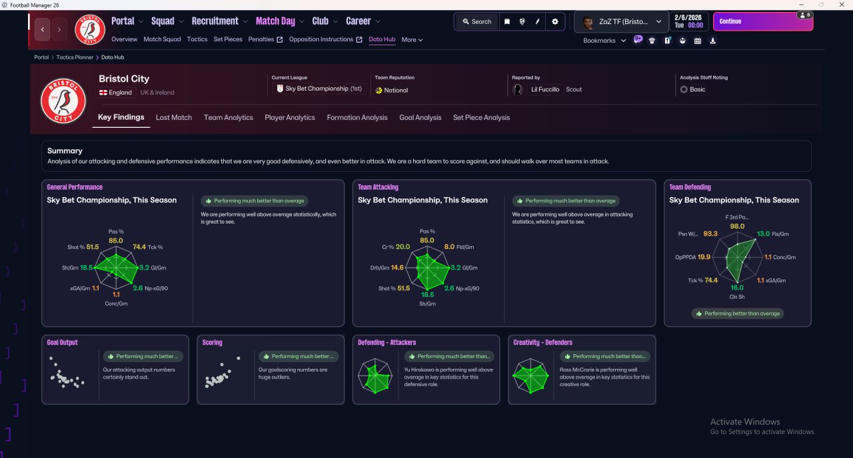
Task: Open the Set Pieces submenu item
Action: coord(228,39)
